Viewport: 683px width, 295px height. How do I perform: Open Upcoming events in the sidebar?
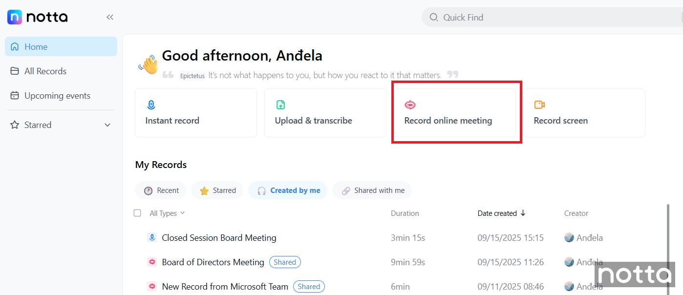coord(57,96)
